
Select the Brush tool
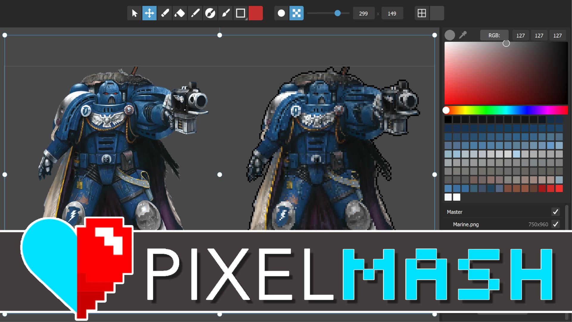(226, 13)
